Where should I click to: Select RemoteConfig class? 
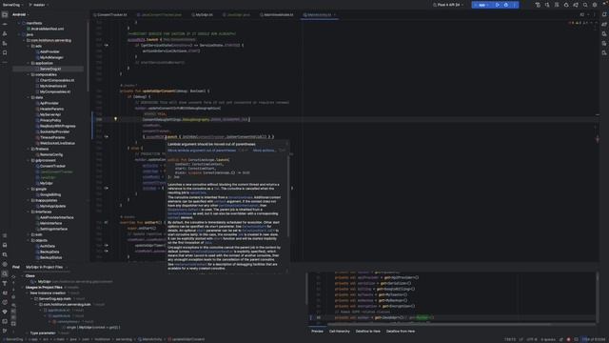click(50, 154)
